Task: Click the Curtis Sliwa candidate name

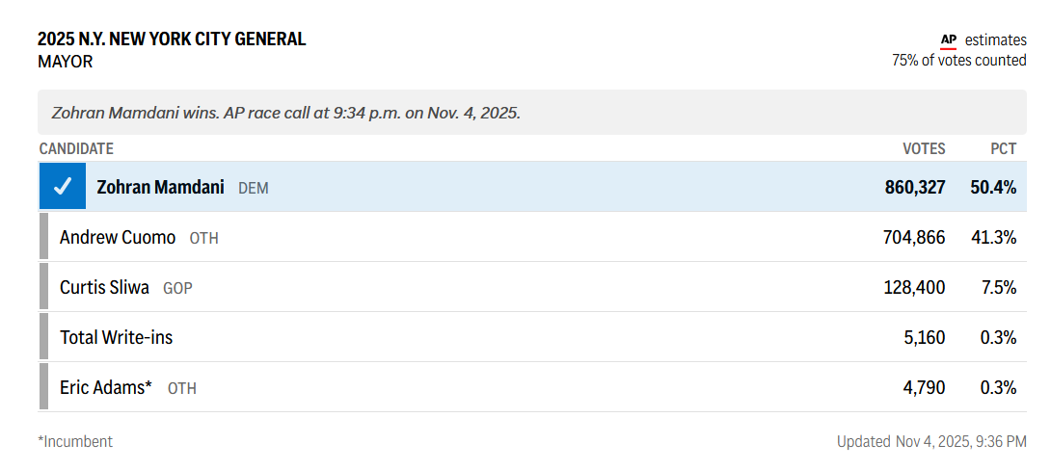Action: 104,287
